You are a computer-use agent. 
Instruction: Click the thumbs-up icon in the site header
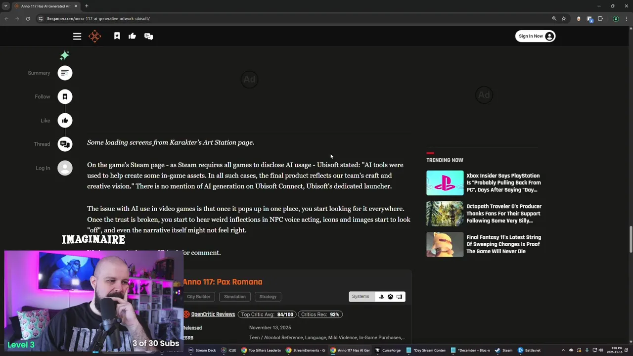[x=132, y=36]
